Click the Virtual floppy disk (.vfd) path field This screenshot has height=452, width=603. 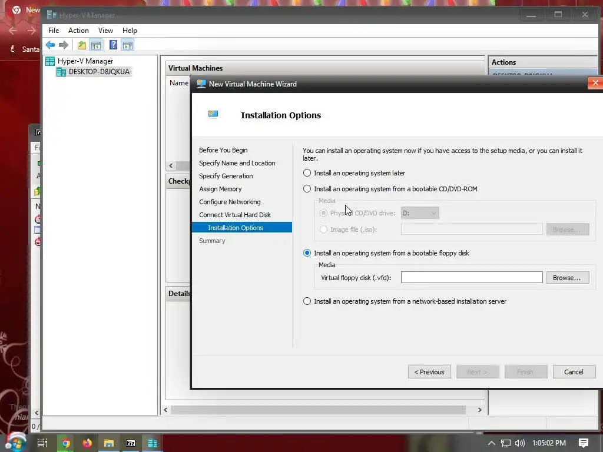[472, 278]
